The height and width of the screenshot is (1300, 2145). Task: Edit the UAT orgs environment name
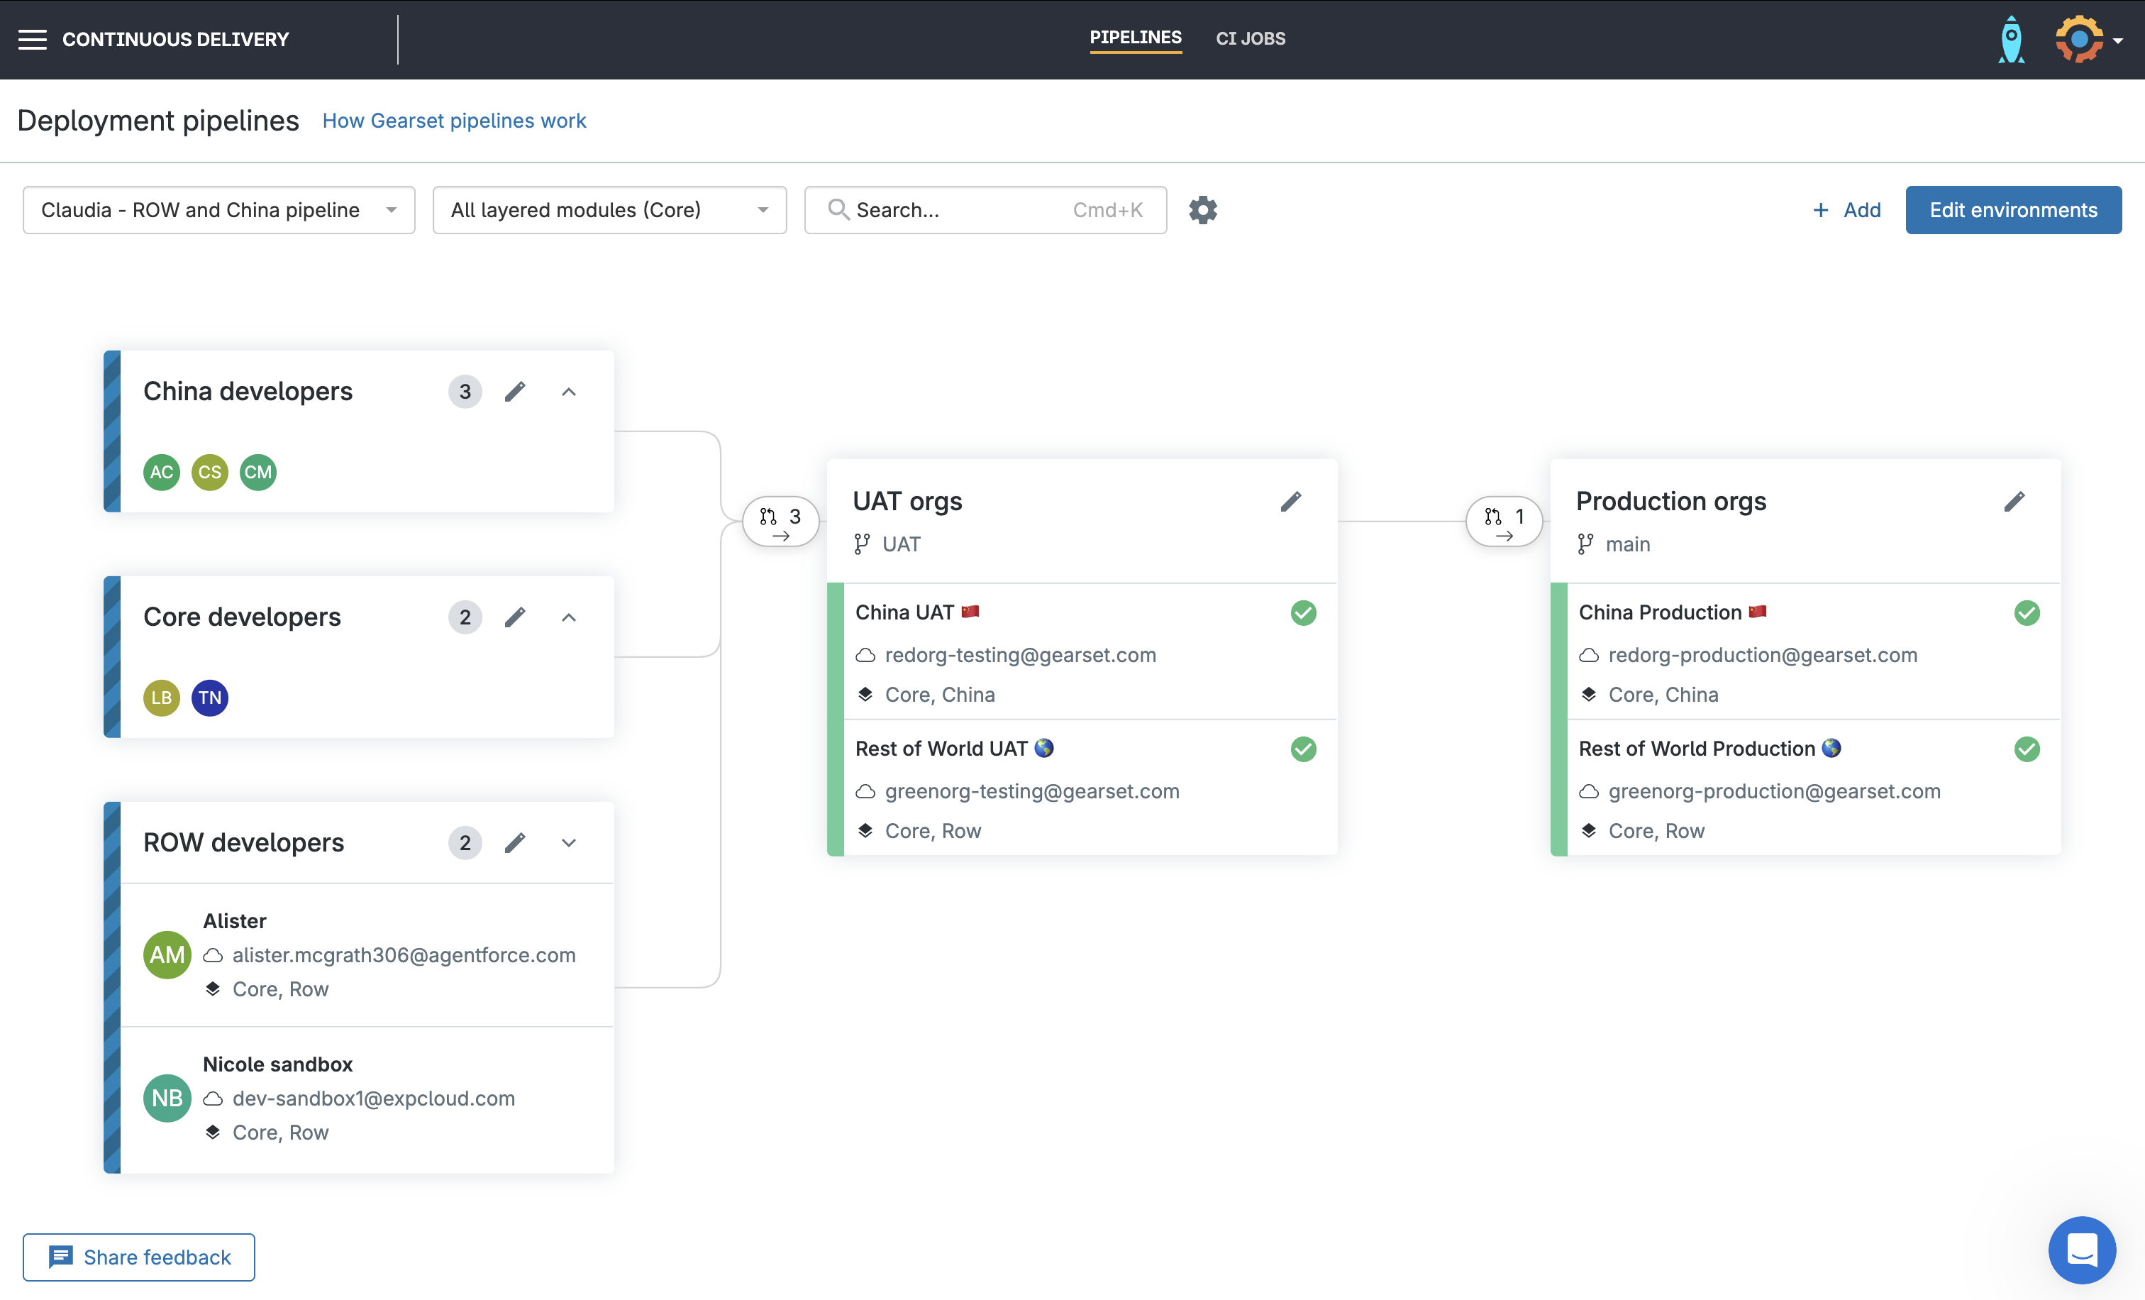[x=1292, y=501]
